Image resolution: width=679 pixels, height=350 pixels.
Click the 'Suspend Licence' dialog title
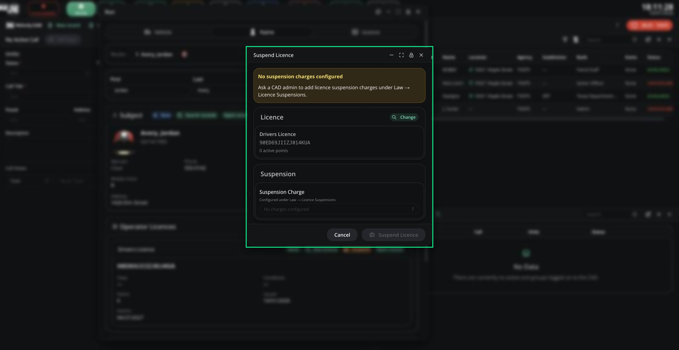pos(273,55)
